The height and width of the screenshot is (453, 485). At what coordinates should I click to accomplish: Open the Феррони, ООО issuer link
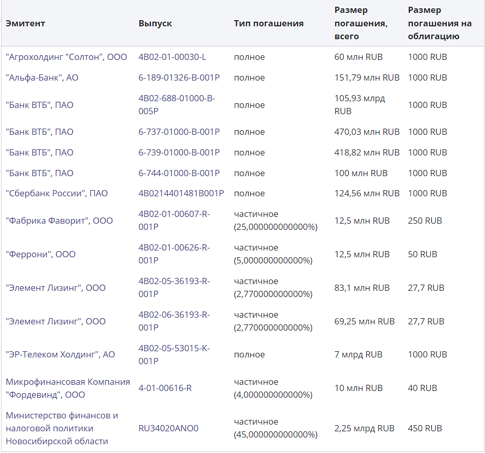pos(40,254)
